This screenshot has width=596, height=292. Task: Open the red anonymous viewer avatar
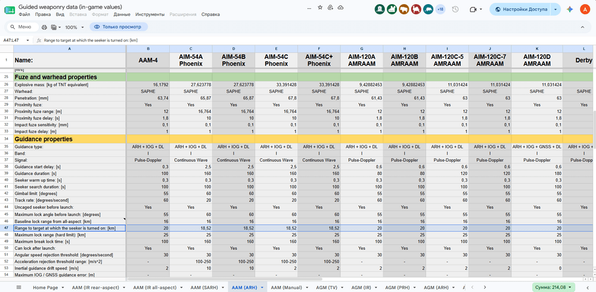416,10
